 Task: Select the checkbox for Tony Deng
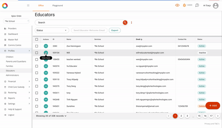tap(37, 86)
